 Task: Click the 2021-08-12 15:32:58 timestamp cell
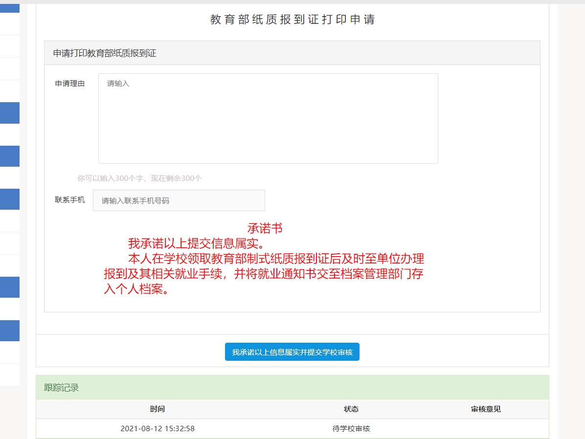coord(157,429)
